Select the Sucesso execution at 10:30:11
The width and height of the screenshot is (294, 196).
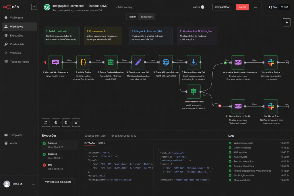pos(59,156)
